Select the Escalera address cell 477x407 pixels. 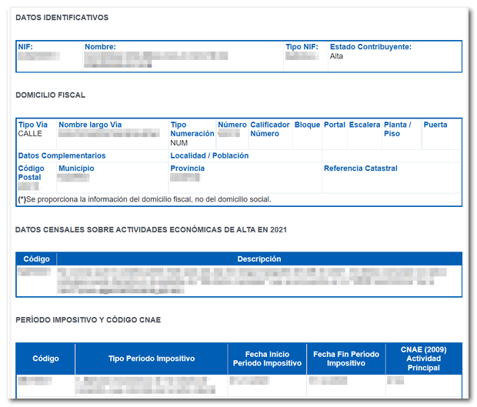point(364,134)
